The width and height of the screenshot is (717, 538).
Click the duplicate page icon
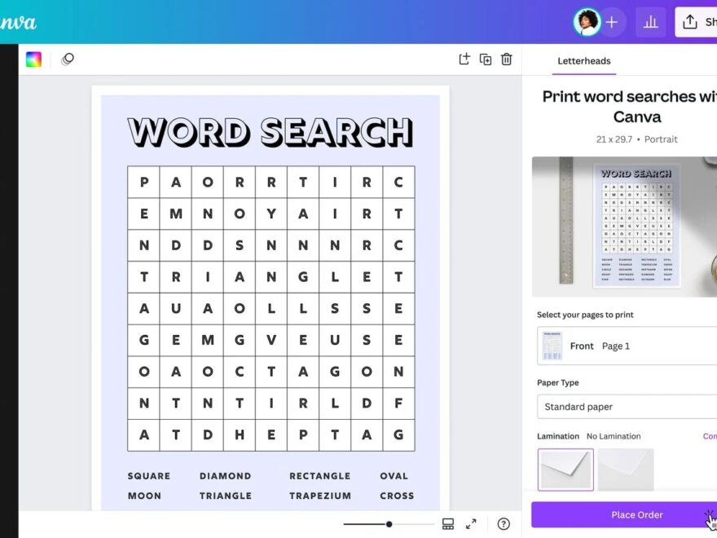pyautogui.click(x=486, y=60)
